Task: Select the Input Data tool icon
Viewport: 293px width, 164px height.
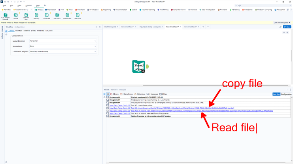Action: [x=47, y=16]
